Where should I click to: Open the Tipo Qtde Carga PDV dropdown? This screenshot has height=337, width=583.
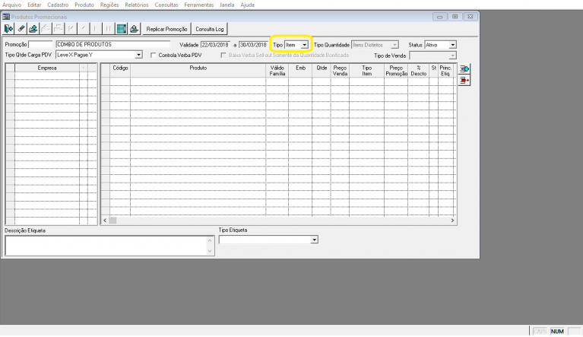pos(138,55)
